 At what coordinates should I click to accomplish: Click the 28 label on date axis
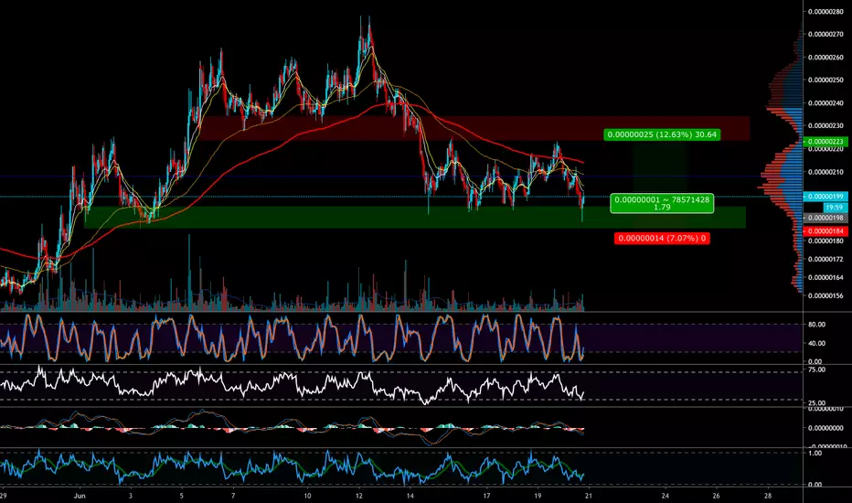click(x=767, y=496)
